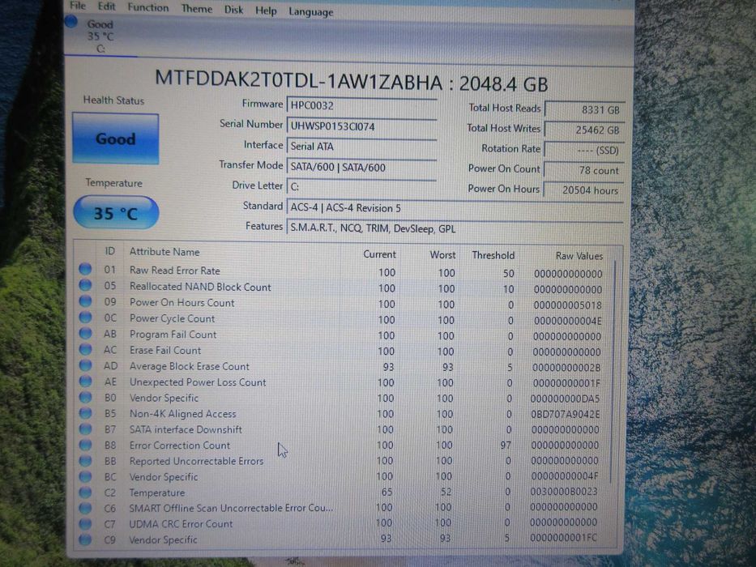Click the Raw Values column header

pos(579,255)
